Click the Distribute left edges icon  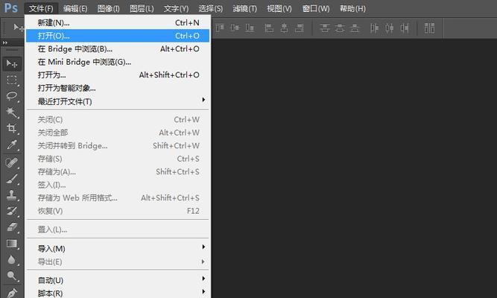pyautogui.click(x=374, y=28)
